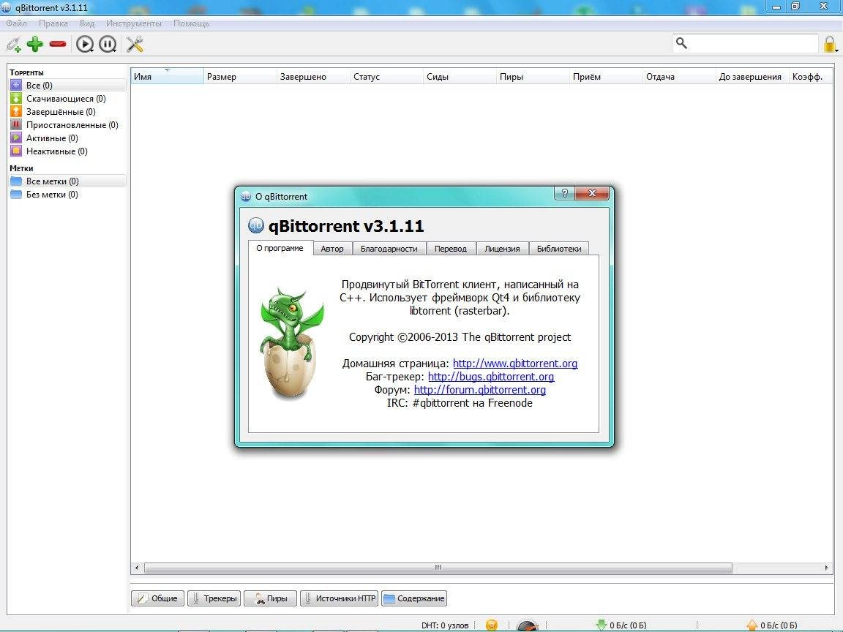
Task: Click the left scrollbar arrow
Action: pos(137,568)
